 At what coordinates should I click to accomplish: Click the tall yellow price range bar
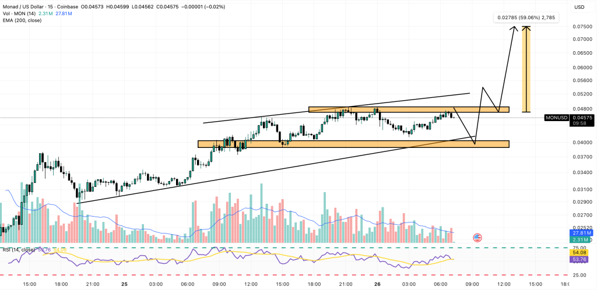coord(526,69)
